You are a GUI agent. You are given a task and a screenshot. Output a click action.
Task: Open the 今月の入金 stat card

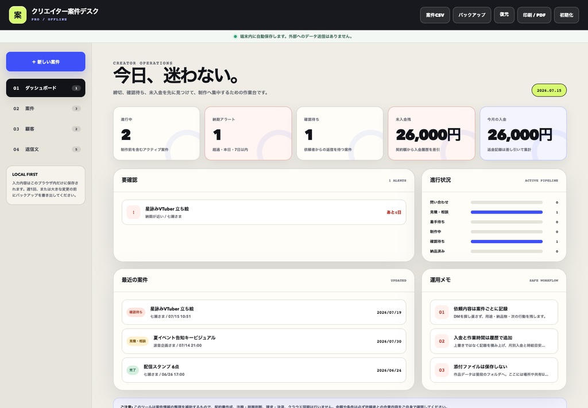click(x=523, y=133)
